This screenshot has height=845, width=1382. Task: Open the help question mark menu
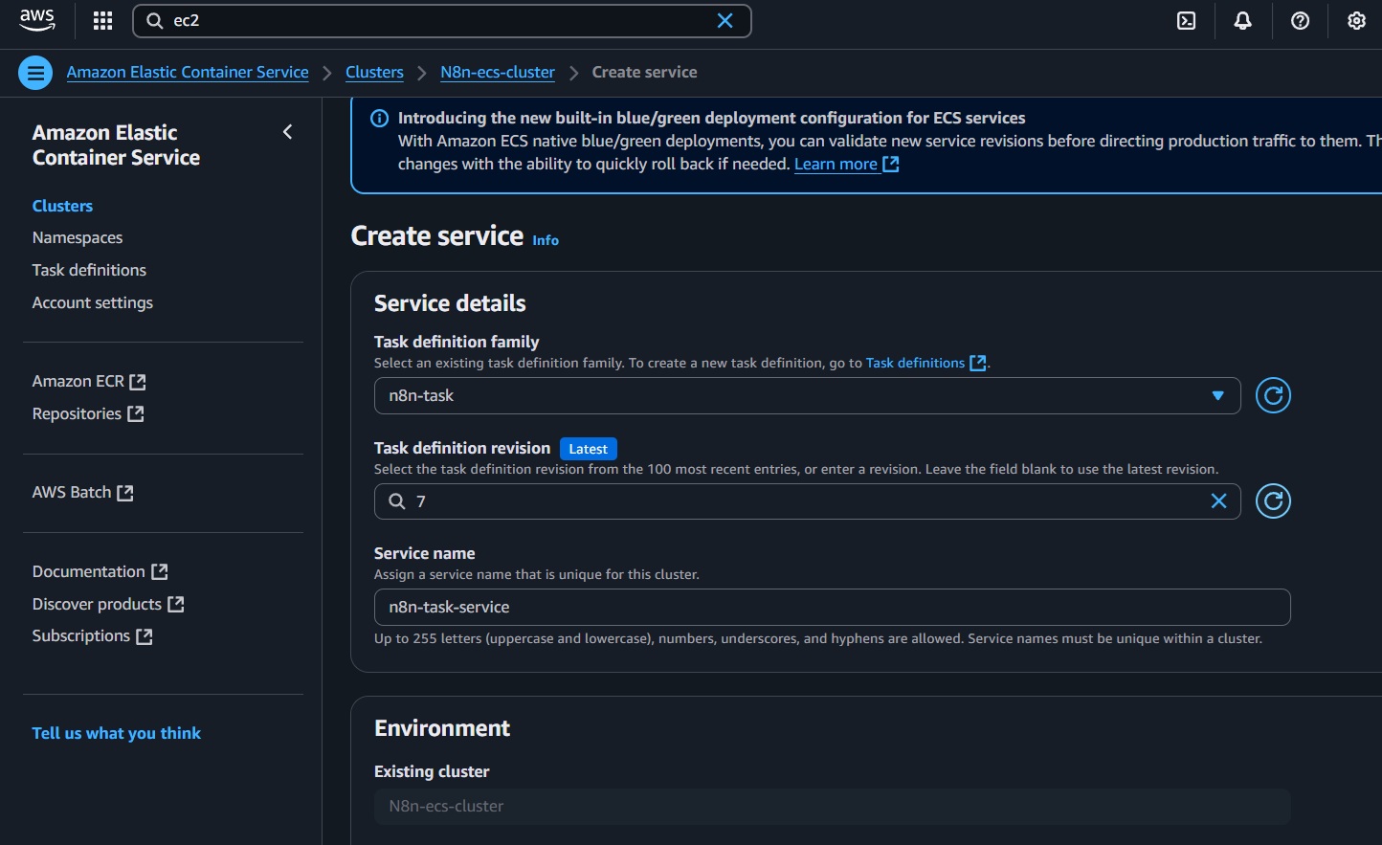point(1300,20)
